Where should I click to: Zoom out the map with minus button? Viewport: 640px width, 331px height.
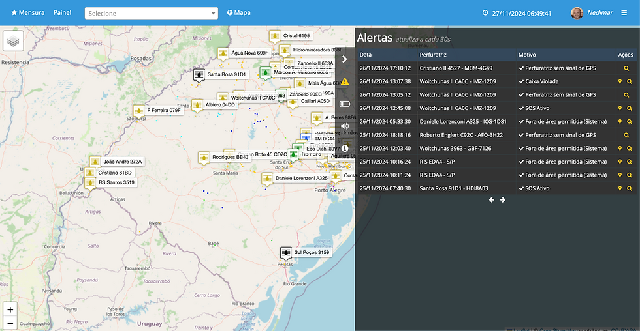(x=10, y=324)
